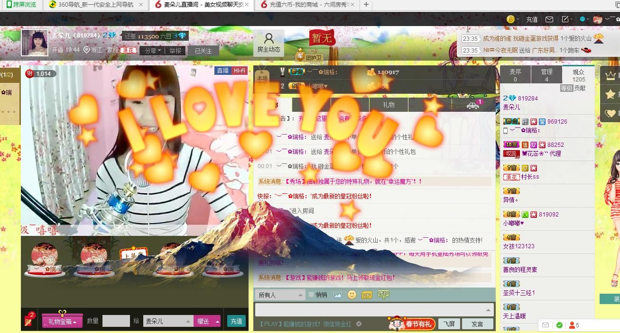Click the 守护 guardian speech bubble icon
620x333 pixels.
pyautogui.click(x=383, y=294)
